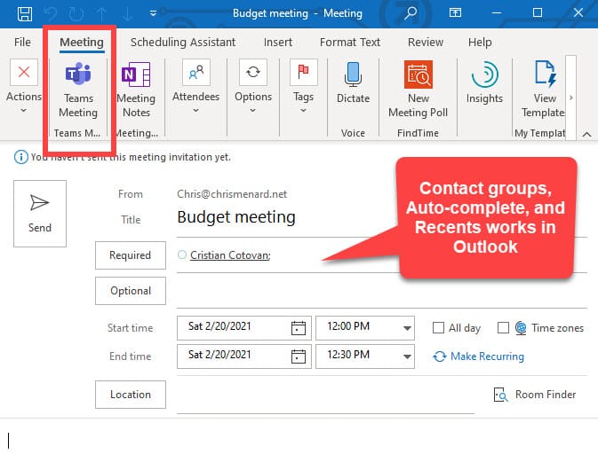Toggle the Time zones checkbox
The width and height of the screenshot is (598, 462).
point(503,328)
